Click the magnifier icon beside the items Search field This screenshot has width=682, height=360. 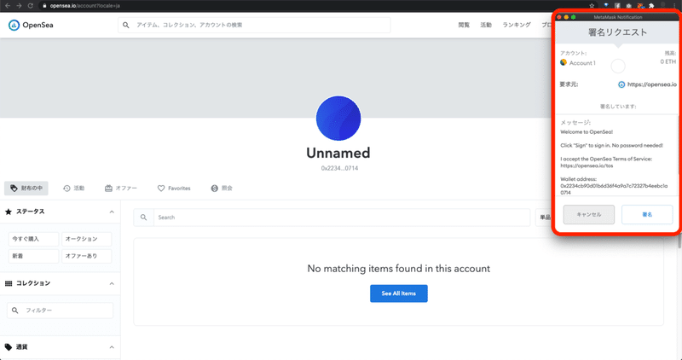(143, 218)
